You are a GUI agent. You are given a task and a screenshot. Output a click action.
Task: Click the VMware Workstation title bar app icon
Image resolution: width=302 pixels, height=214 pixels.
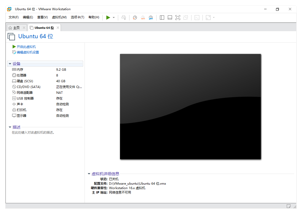click(x=9, y=9)
